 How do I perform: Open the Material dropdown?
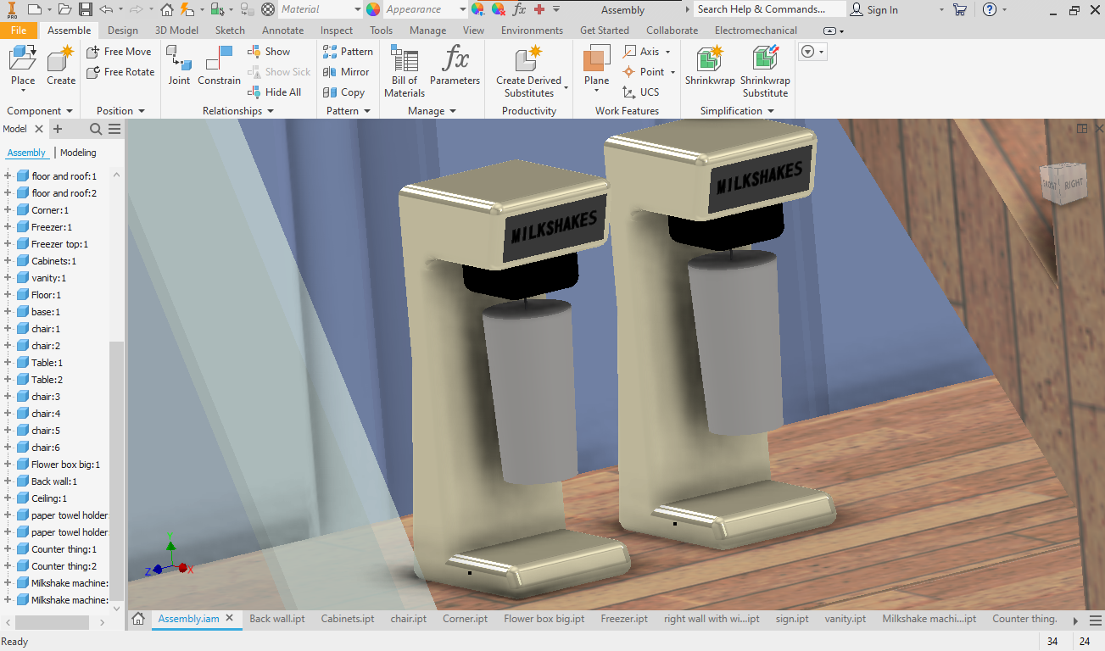pyautogui.click(x=355, y=9)
